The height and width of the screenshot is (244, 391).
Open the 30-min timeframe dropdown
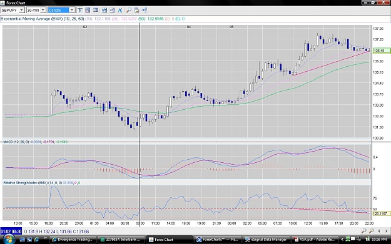(43, 10)
